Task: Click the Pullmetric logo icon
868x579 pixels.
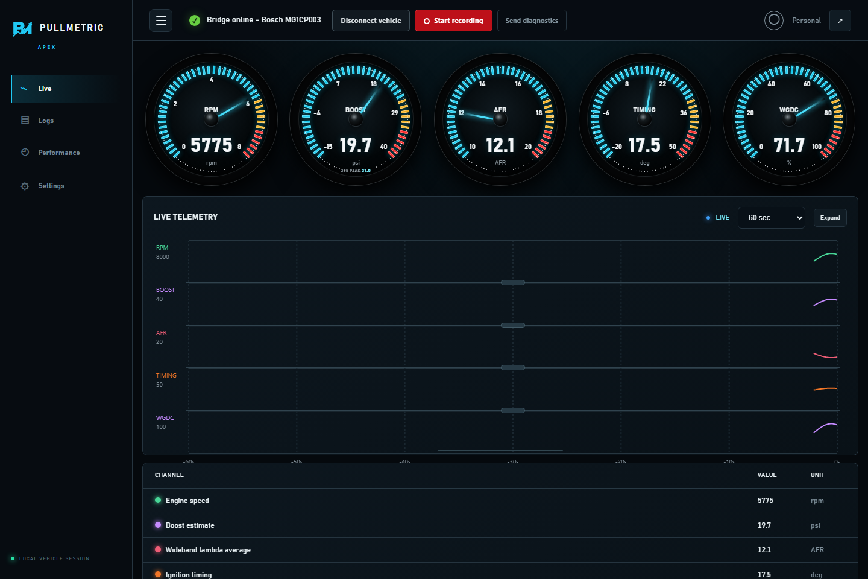Action: (x=22, y=28)
